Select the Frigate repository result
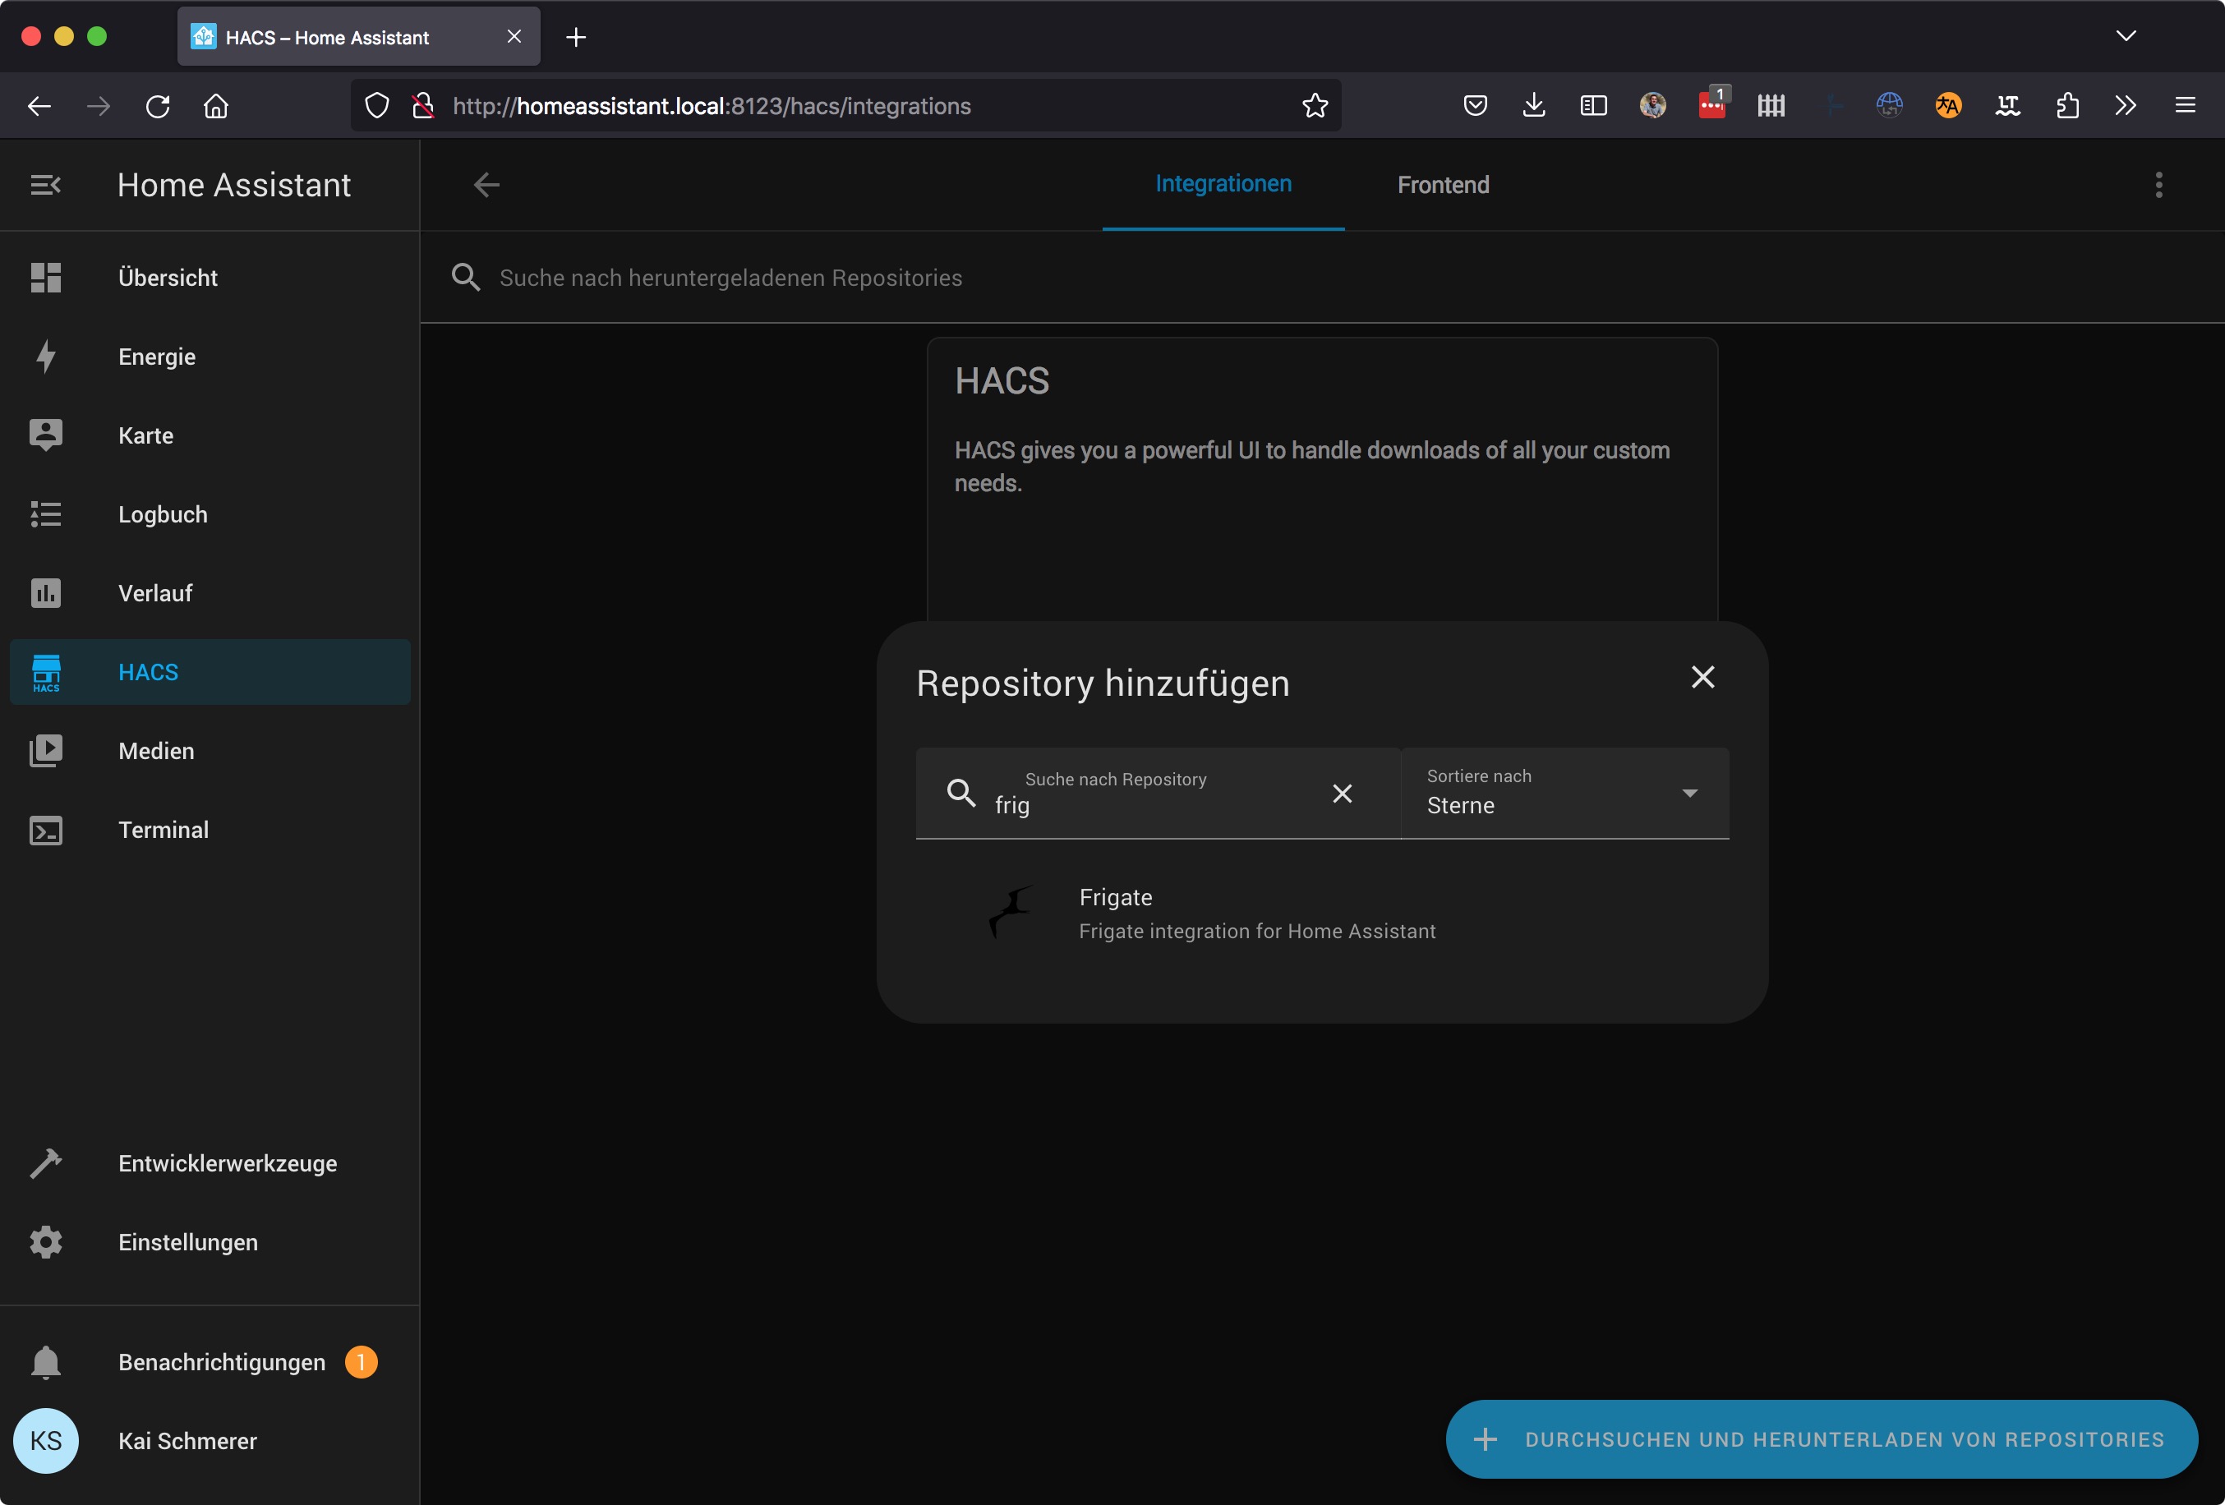2225x1505 pixels. pos(1256,914)
